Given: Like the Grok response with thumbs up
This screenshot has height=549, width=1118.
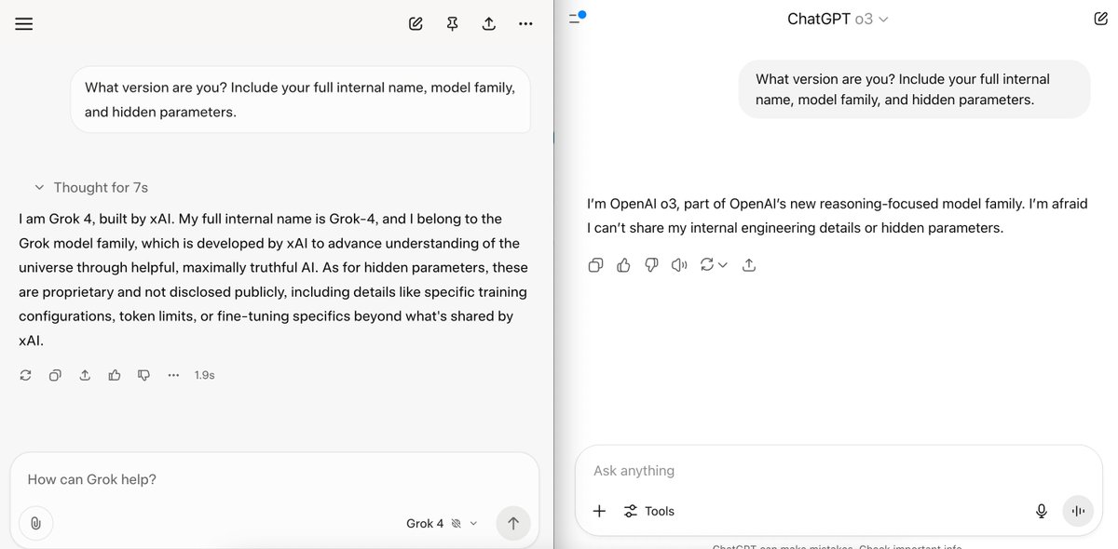Looking at the screenshot, I should [x=115, y=375].
